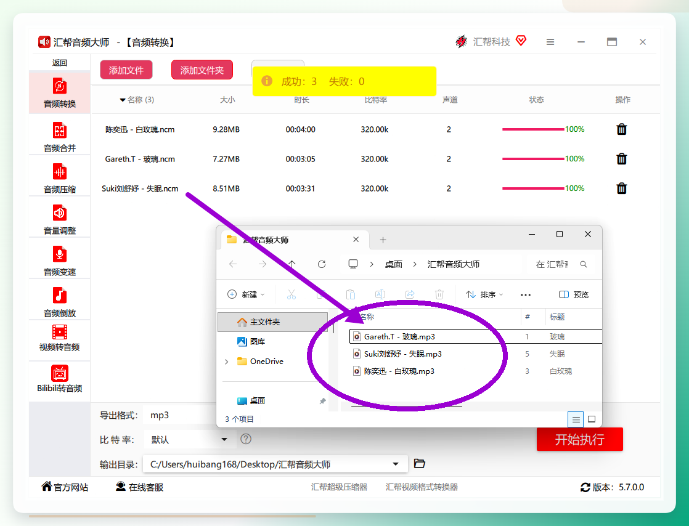Screen dimensions: 689x526
Task: Delete the 陈奕迅 - 白玫瑰.ncm row
Action: click(621, 129)
